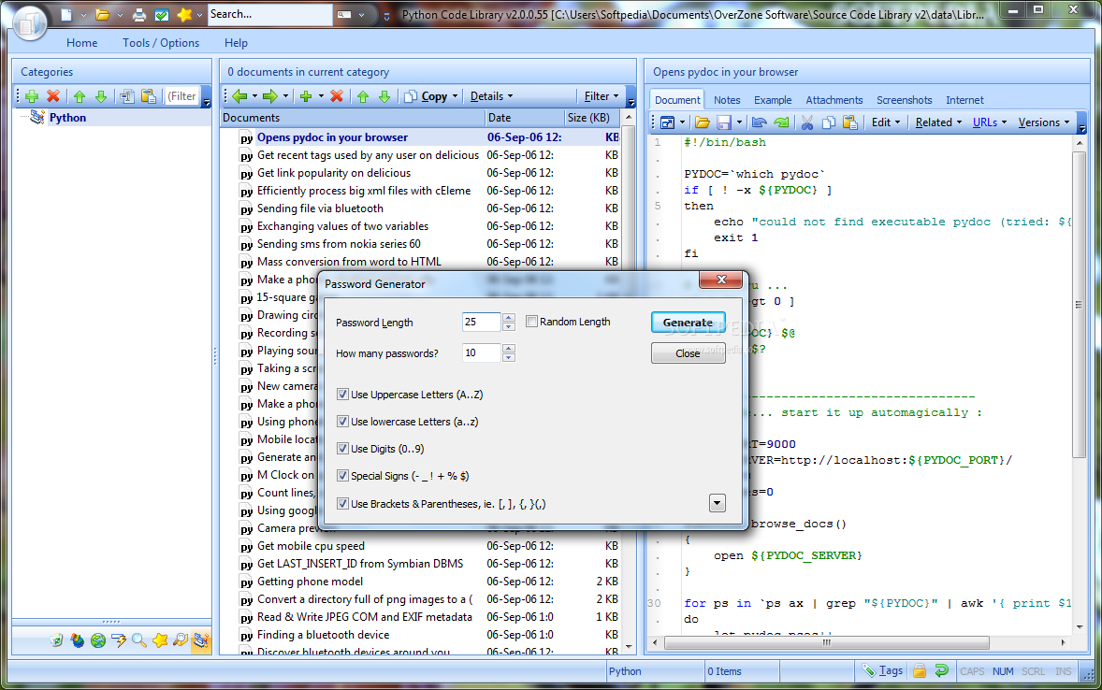Toggle Use Brackets & Parentheses checkbox
The height and width of the screenshot is (690, 1102).
click(343, 504)
